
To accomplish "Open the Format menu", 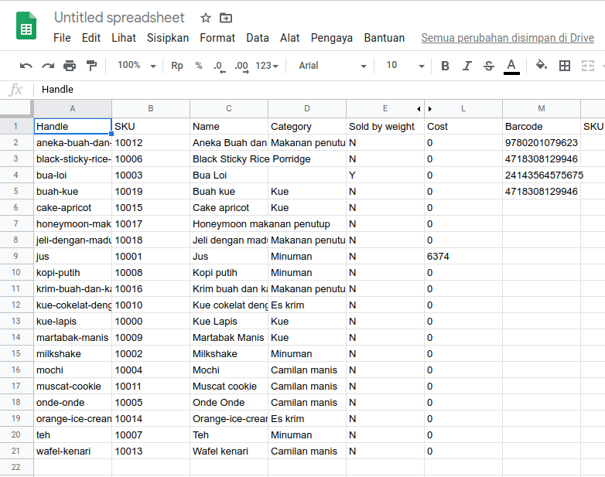I will [x=217, y=38].
